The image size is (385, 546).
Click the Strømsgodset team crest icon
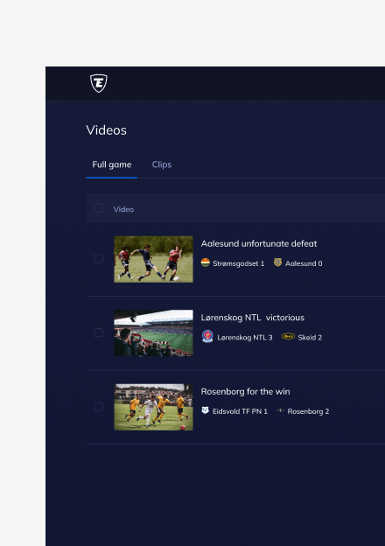[x=206, y=262]
